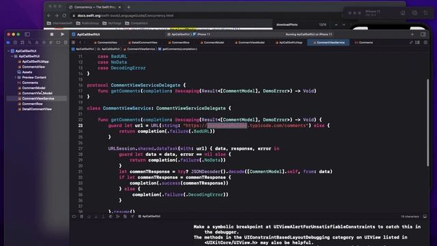Open the Project navigator folder icon
The image size is (437, 246).
click(8, 42)
